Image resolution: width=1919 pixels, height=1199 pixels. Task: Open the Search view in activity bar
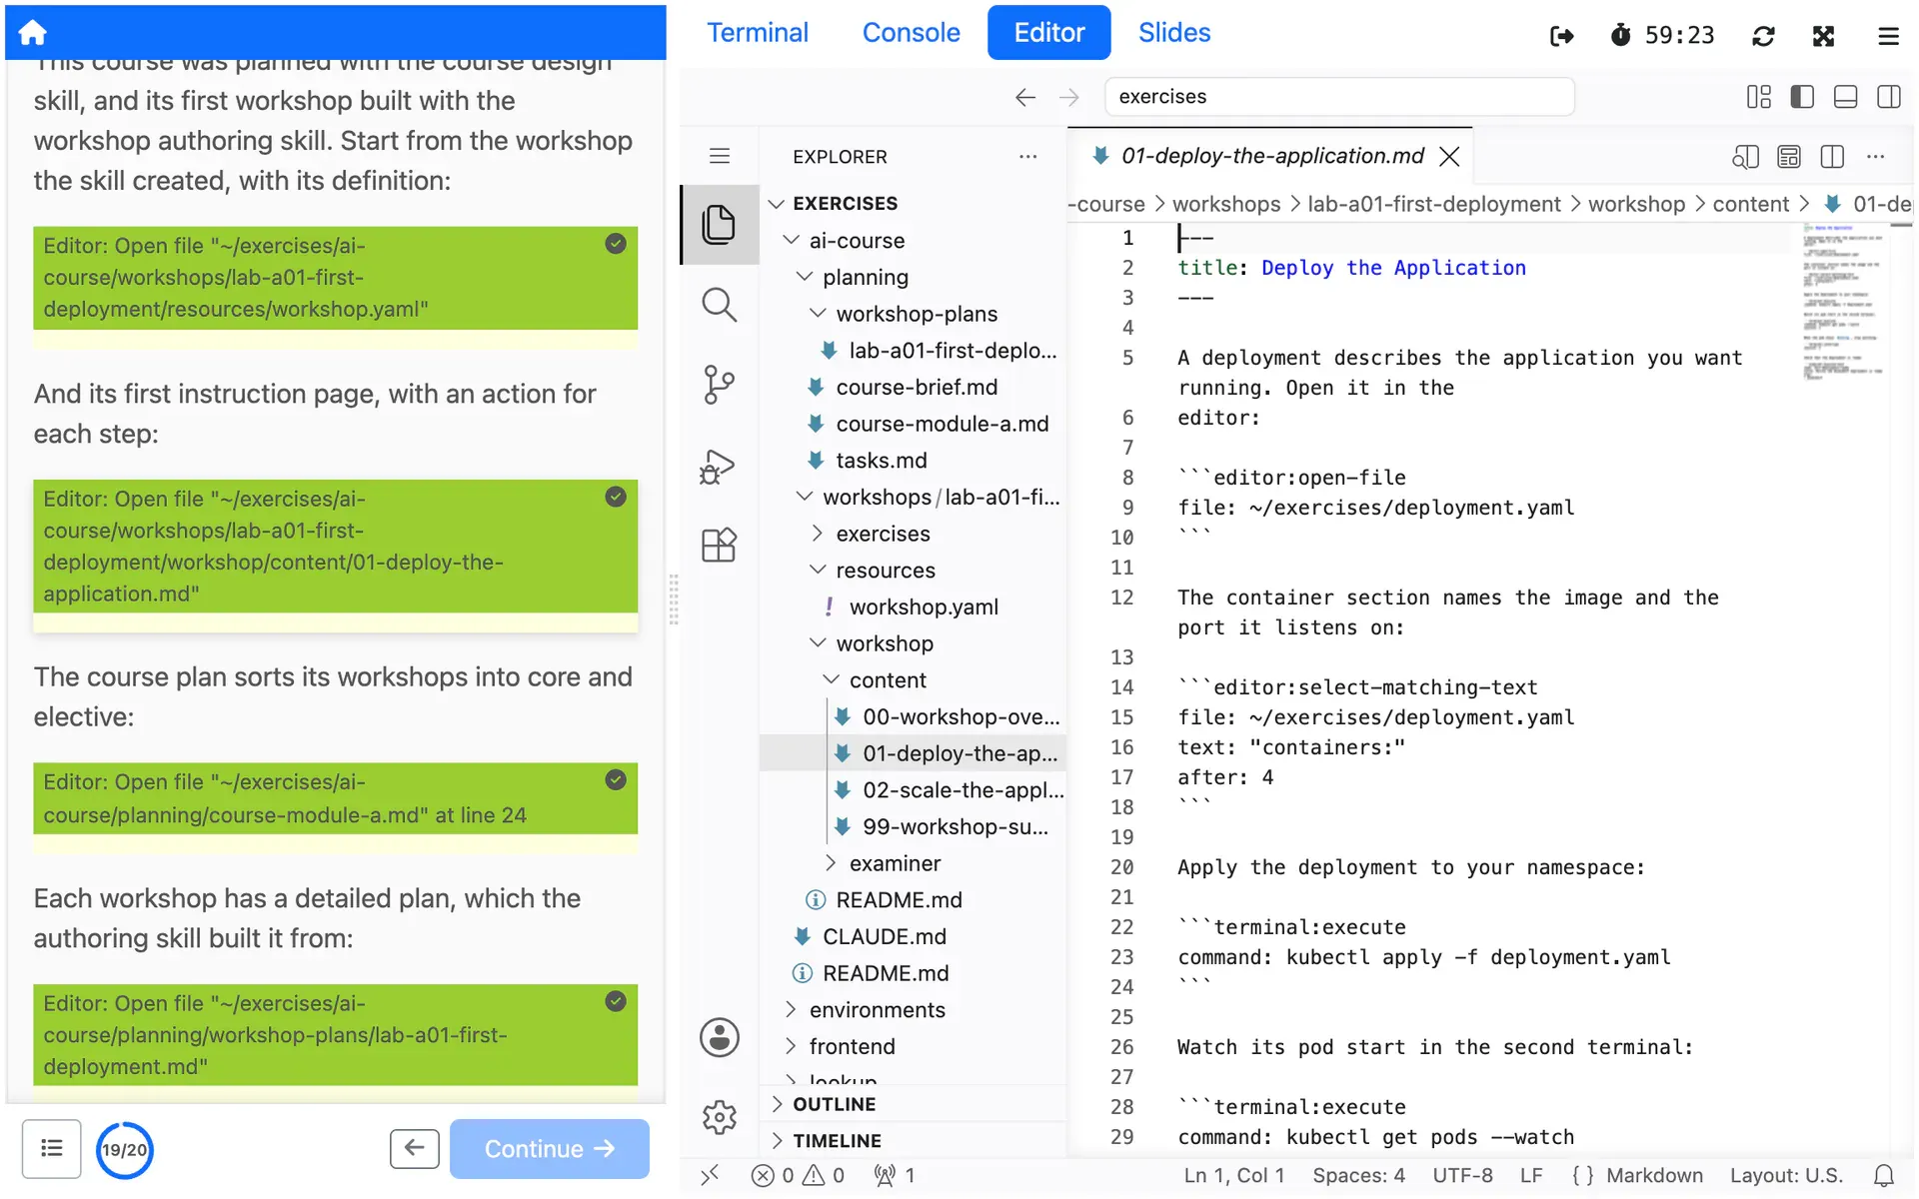point(719,305)
